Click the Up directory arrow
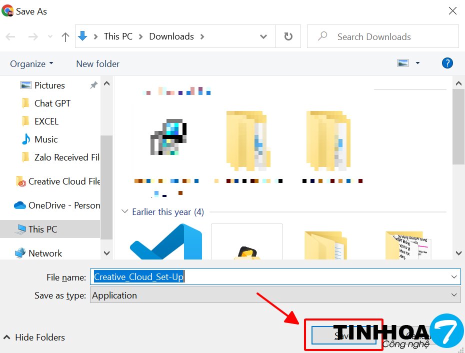Screen dimensions: 465x353 [x=65, y=36]
